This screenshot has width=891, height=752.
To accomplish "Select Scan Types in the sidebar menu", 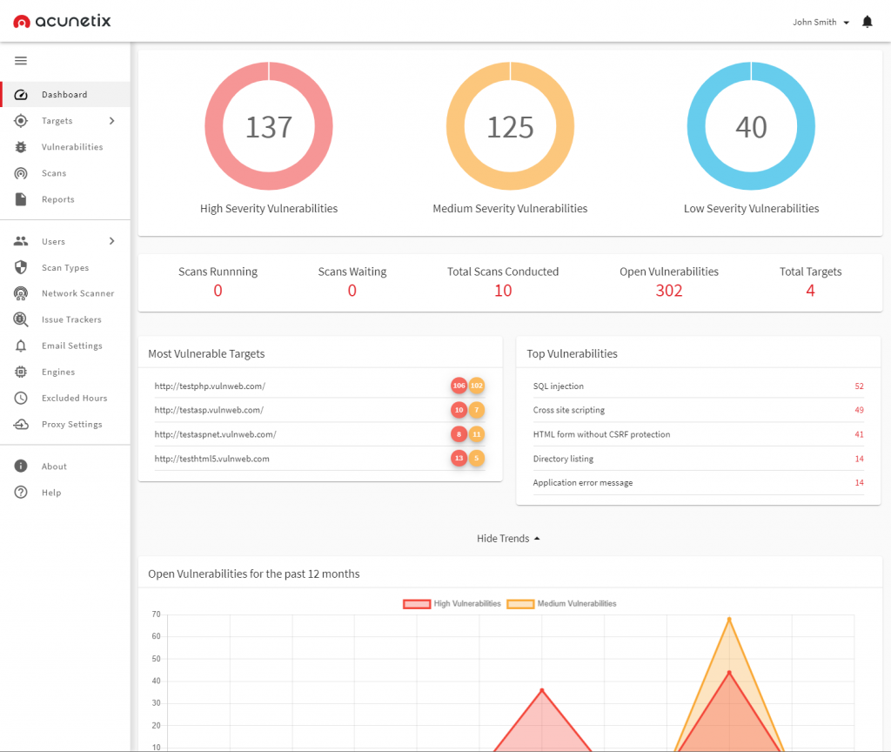I will point(20,267).
